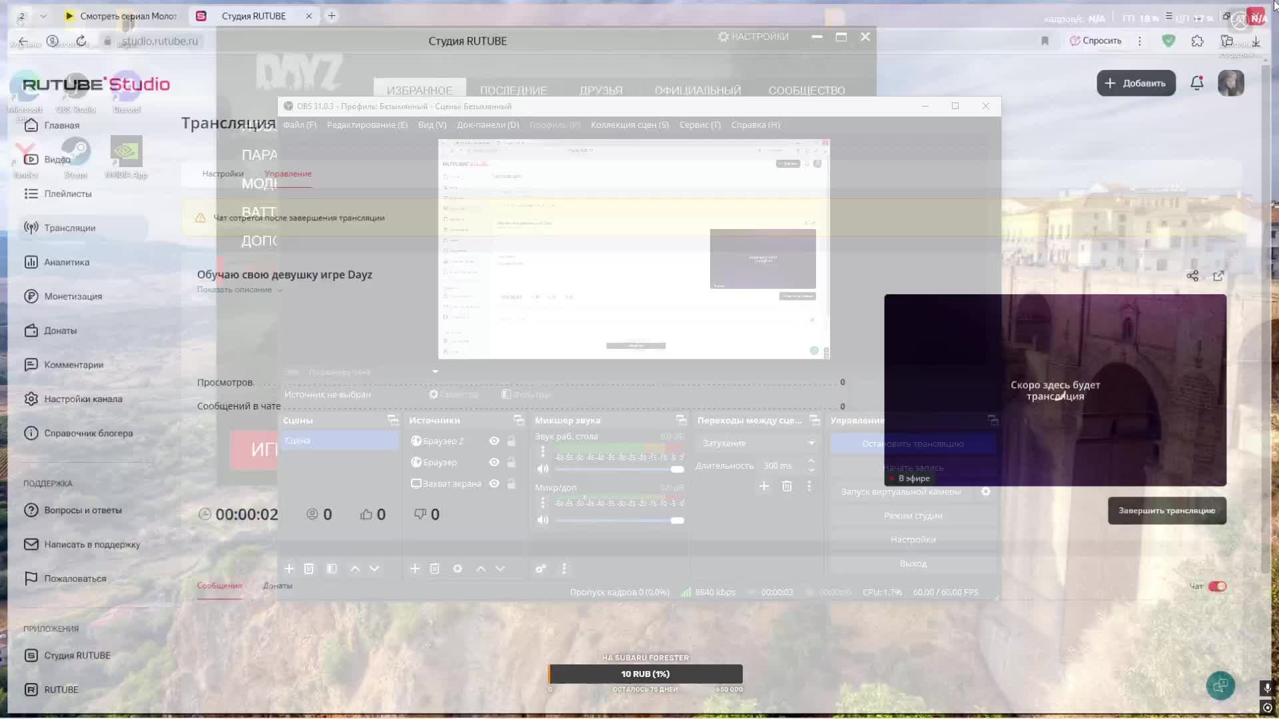Screen dimensions: 1279x719
Task: Turn off the Чат toggle
Action: pos(1217,586)
